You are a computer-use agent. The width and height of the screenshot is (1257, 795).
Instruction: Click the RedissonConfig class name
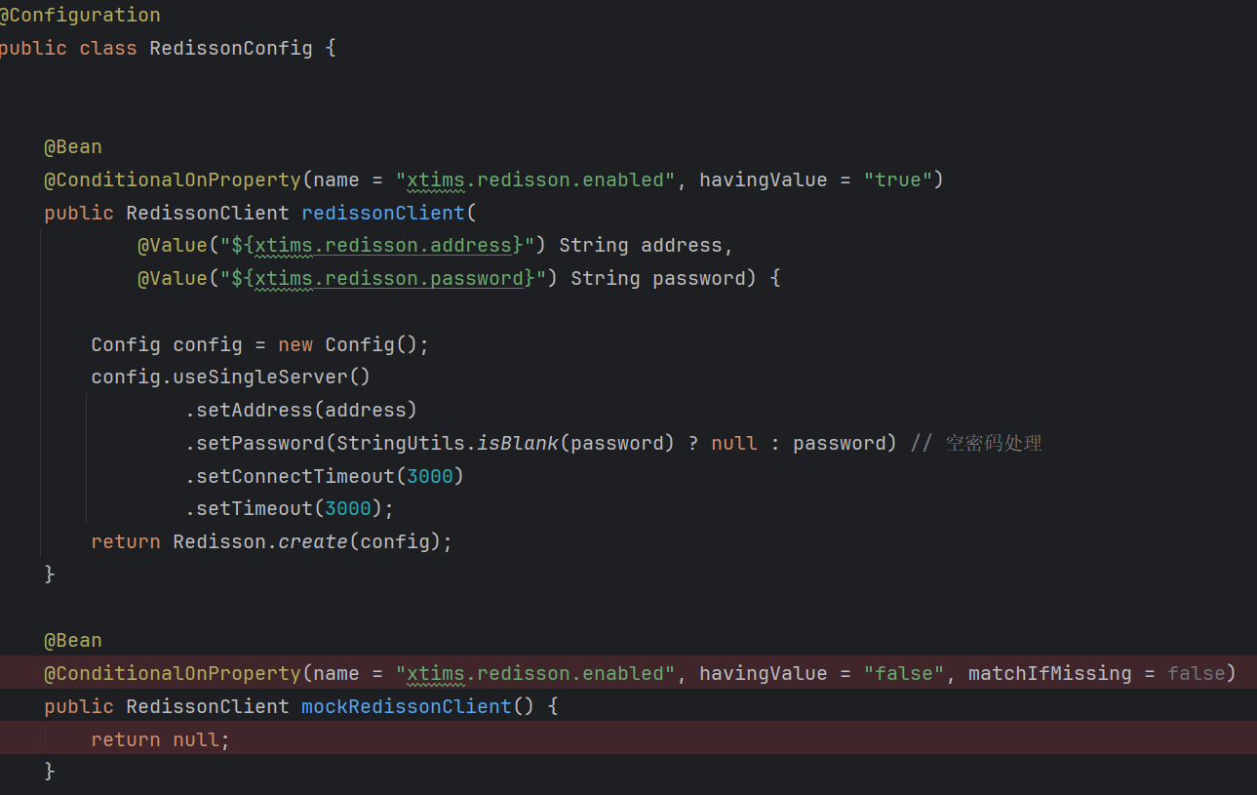pyautogui.click(x=230, y=47)
